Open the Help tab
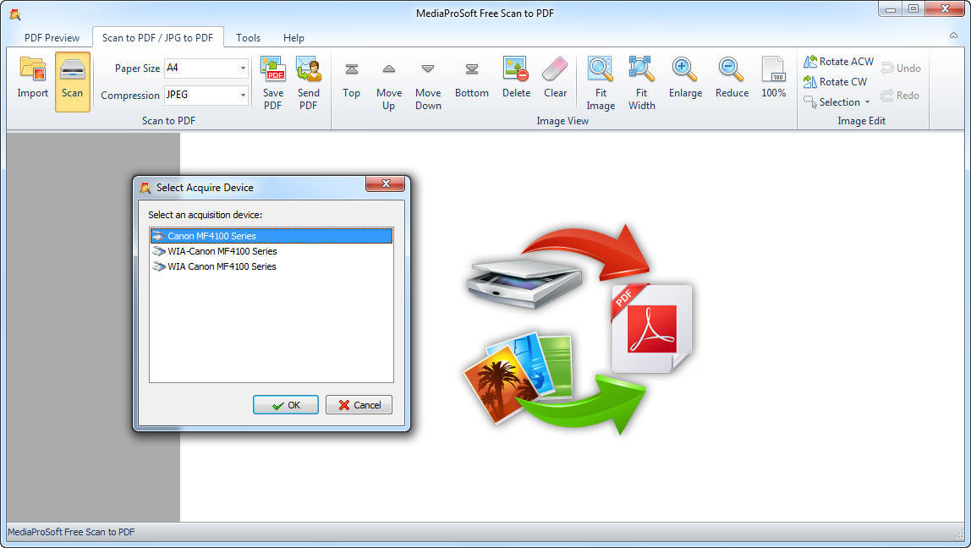 point(293,38)
